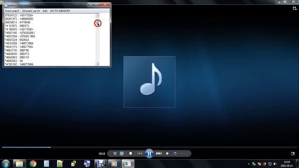Select the result row with value 653664

pyautogui.click(x=17, y=40)
